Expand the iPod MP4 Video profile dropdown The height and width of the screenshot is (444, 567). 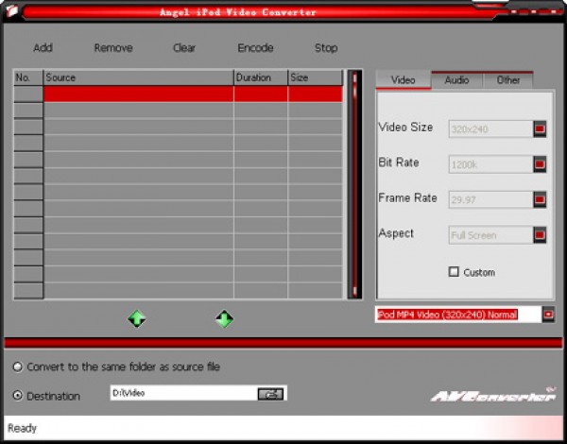pyautogui.click(x=548, y=315)
